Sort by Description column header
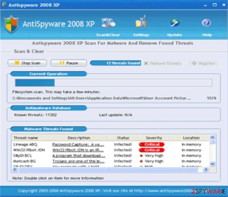The width and height of the screenshot is (228, 197). (79, 138)
